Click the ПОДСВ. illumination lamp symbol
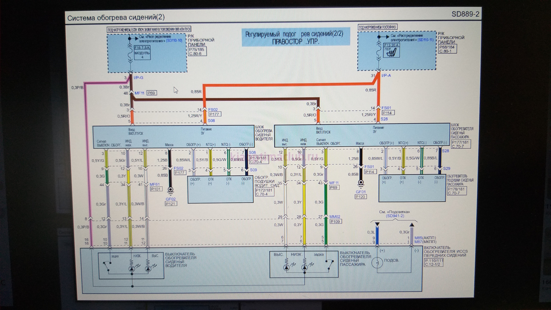This screenshot has width=551, height=310. point(377,262)
